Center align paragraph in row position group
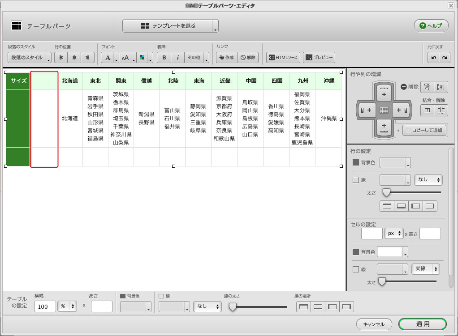The height and width of the screenshot is (336, 458). (74, 57)
